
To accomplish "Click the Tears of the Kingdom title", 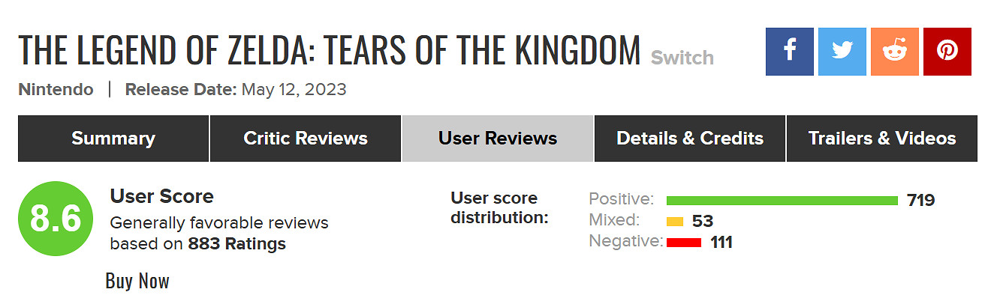I will coord(329,49).
